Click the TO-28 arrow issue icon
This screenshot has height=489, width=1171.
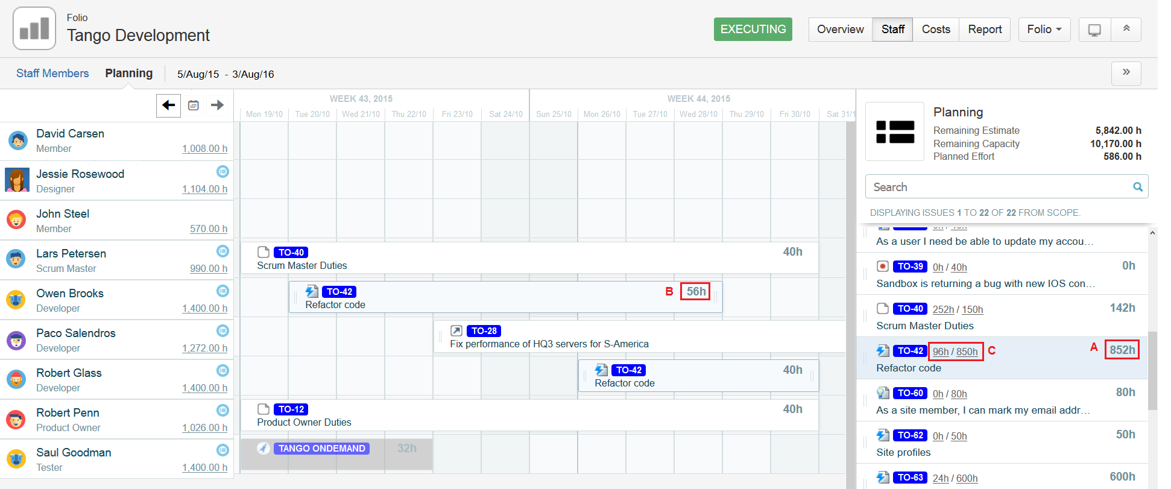[x=456, y=331]
